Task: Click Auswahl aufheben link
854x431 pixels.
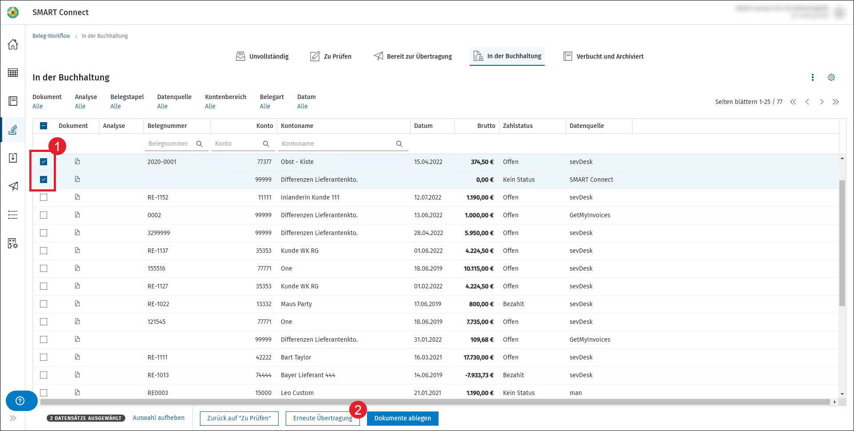Action: click(x=159, y=418)
